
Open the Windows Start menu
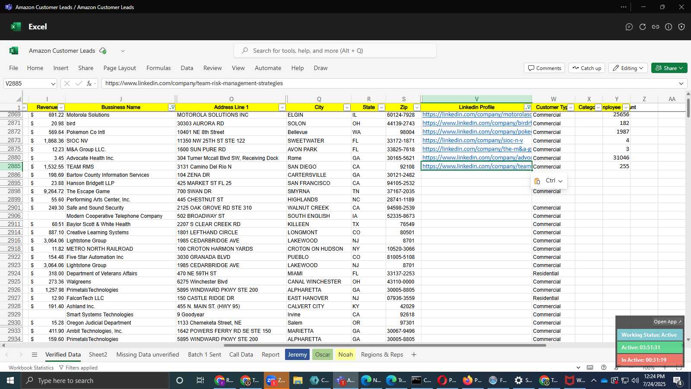10,380
